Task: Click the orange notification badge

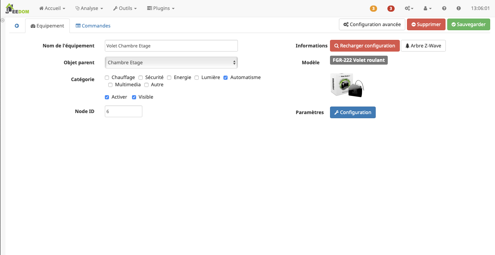Action: click(373, 9)
